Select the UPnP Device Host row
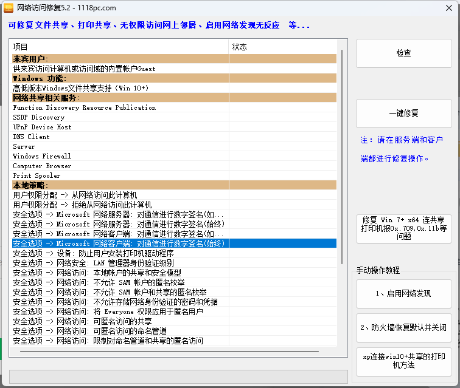This screenshot has height=388, width=460. 174,127
